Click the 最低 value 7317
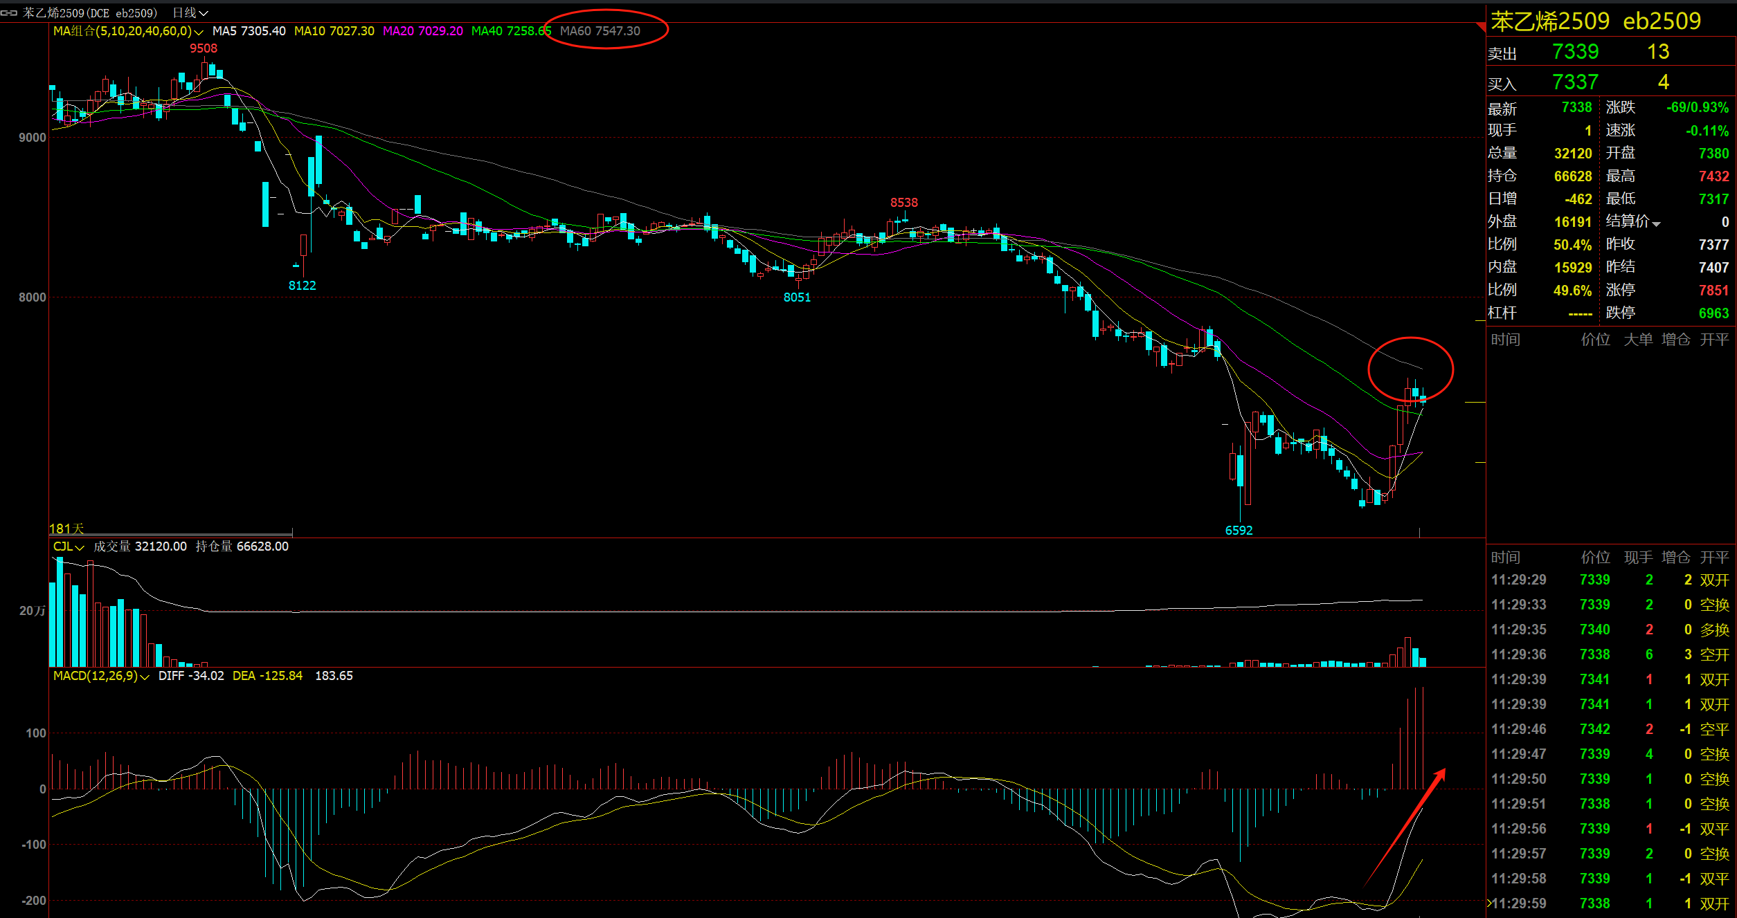The width and height of the screenshot is (1737, 918). tap(1713, 199)
